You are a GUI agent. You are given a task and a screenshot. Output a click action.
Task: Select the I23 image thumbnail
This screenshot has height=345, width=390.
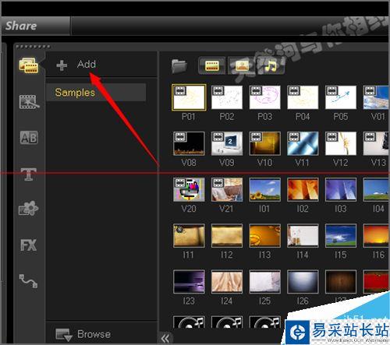(x=189, y=282)
